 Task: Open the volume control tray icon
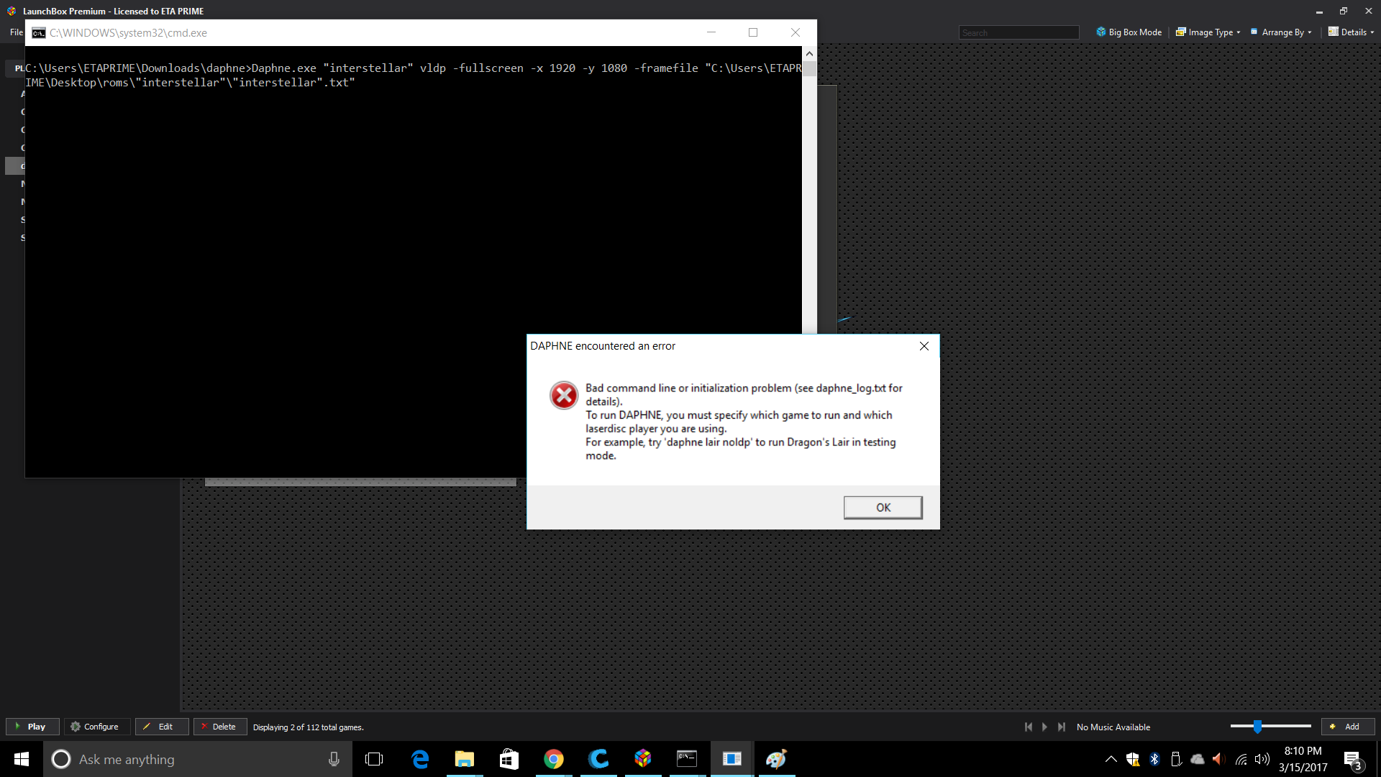tap(1262, 759)
